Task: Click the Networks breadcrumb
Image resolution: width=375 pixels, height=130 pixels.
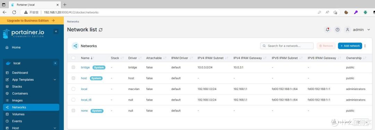Action: click(x=73, y=22)
